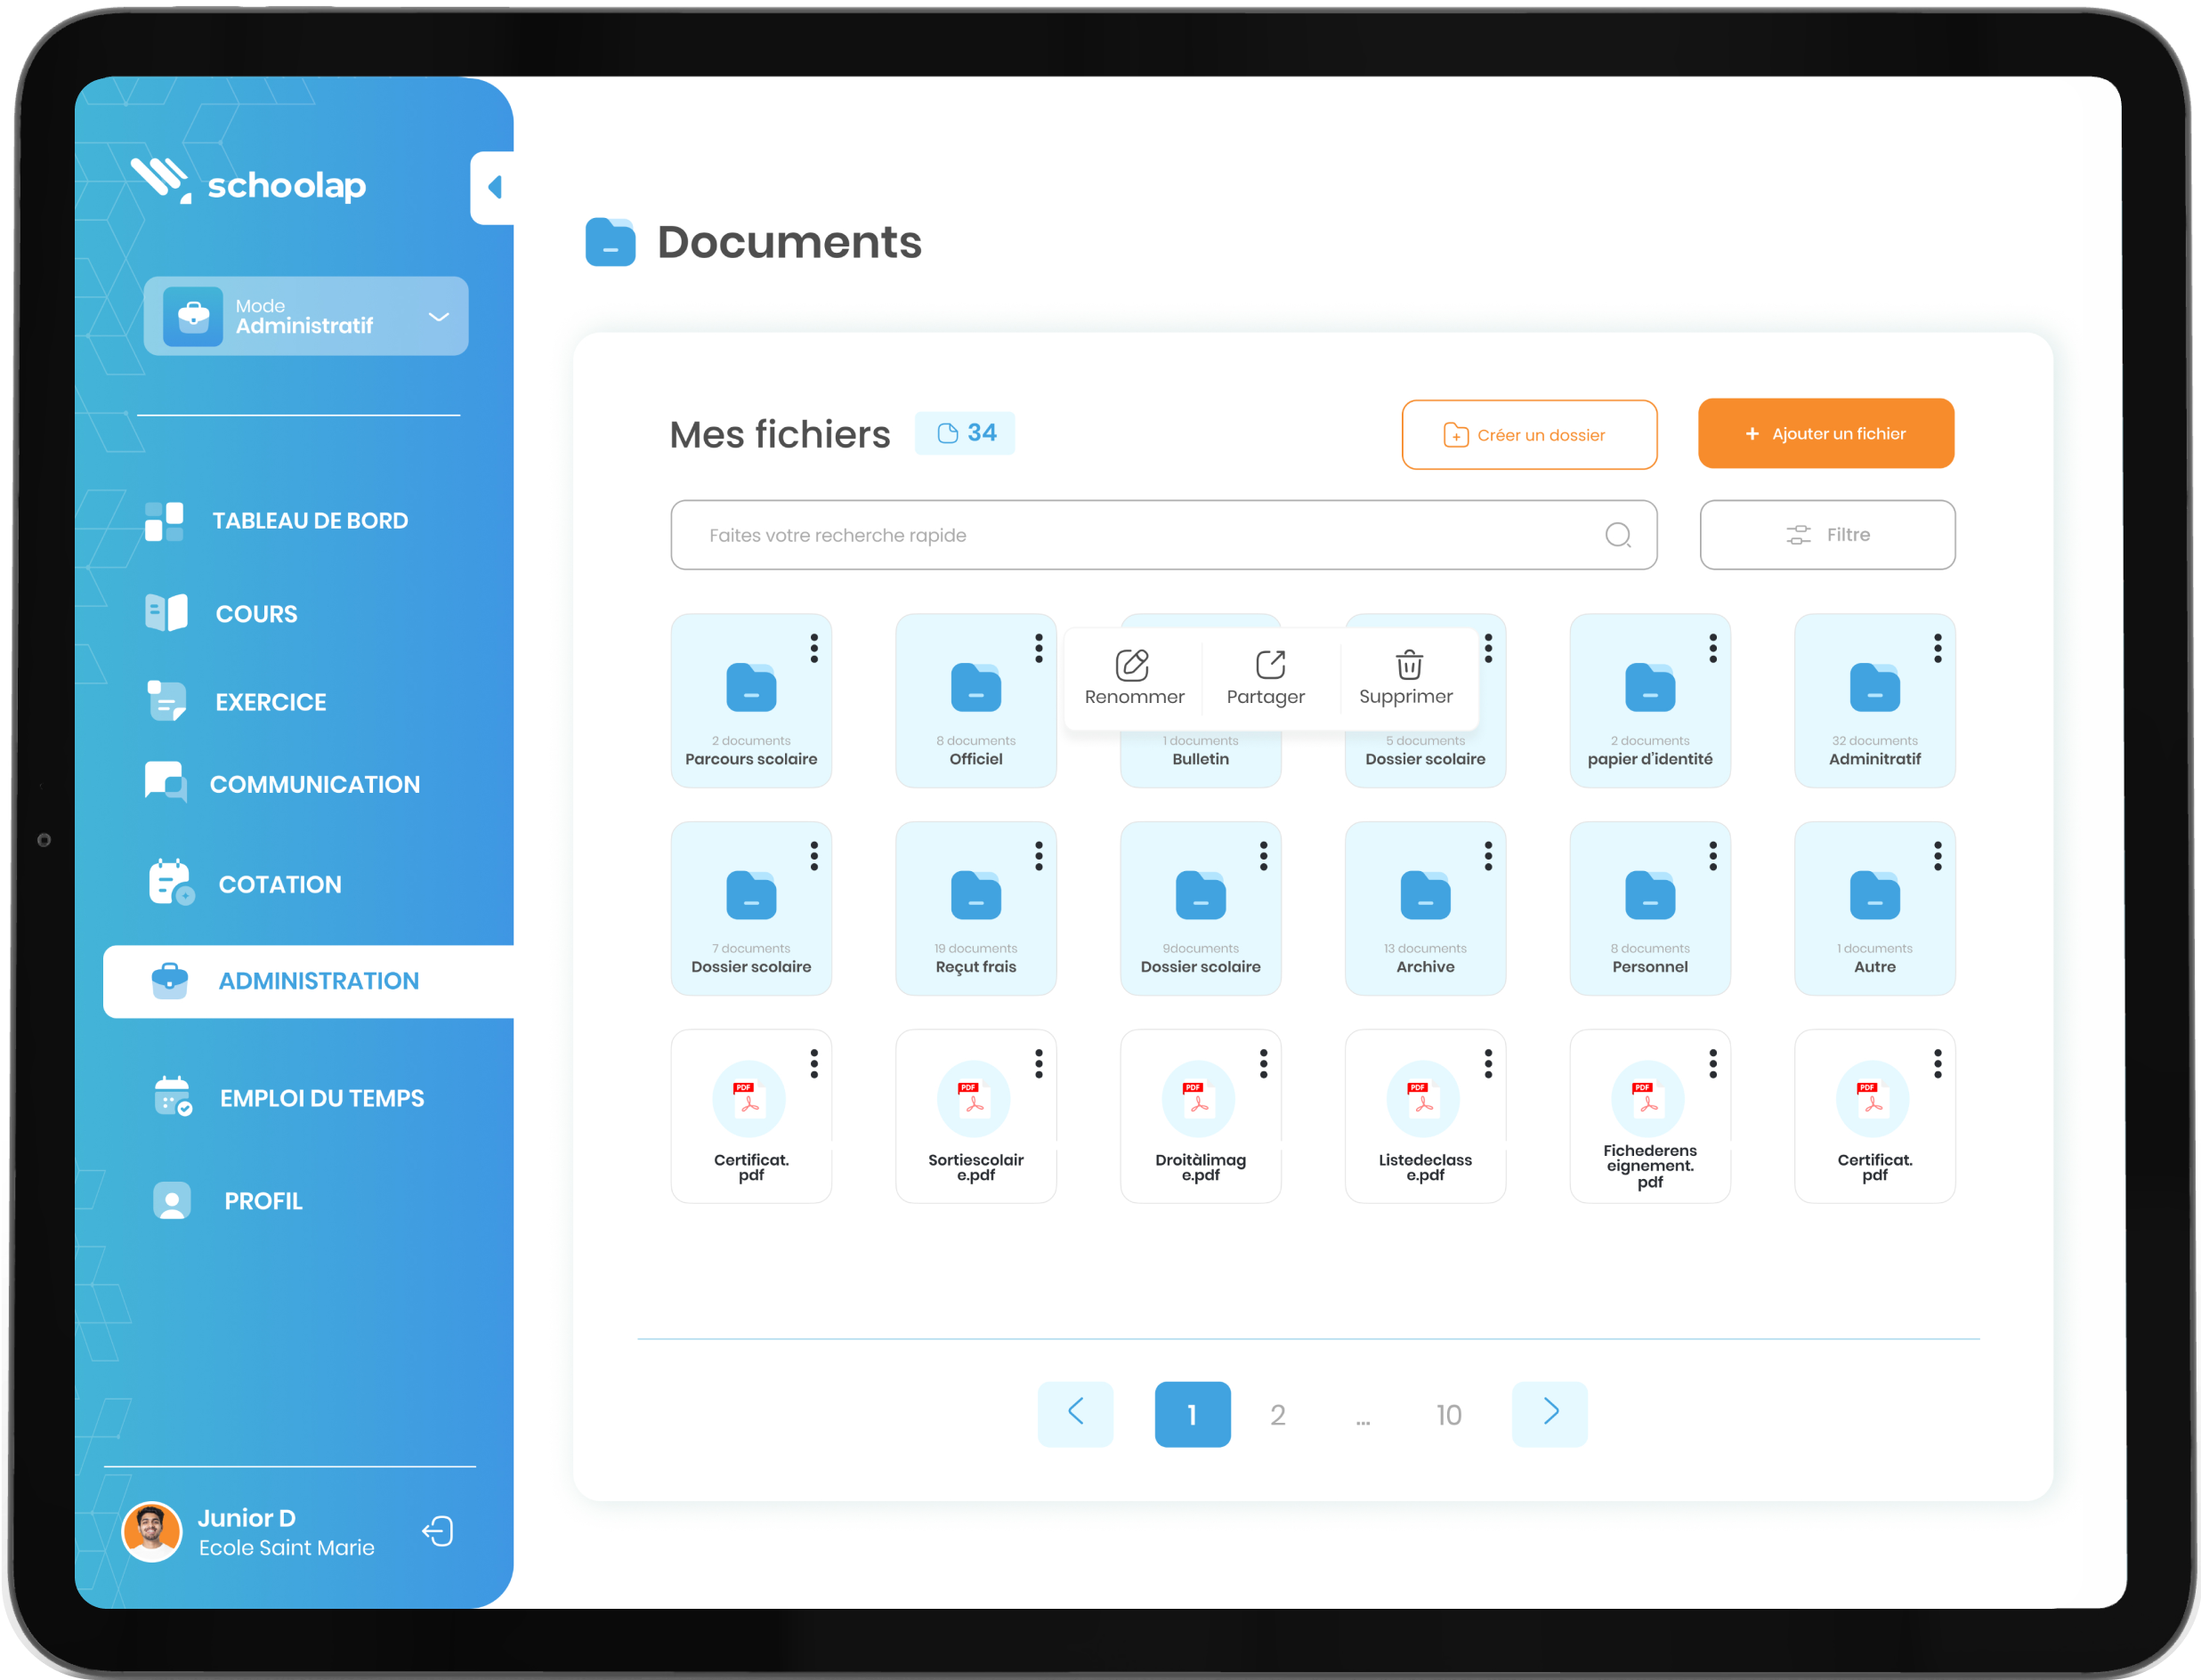Screen dimensions: 2201x1680
Task: Click the Partager share icon
Action: (1269, 665)
